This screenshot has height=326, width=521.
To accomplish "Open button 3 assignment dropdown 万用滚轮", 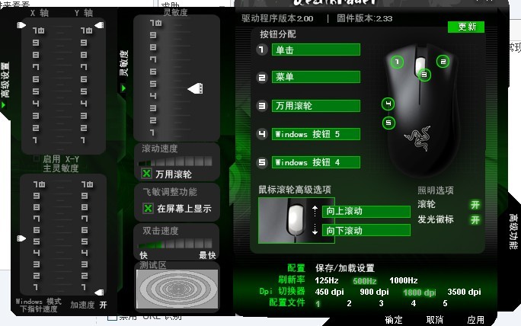I will (315, 106).
